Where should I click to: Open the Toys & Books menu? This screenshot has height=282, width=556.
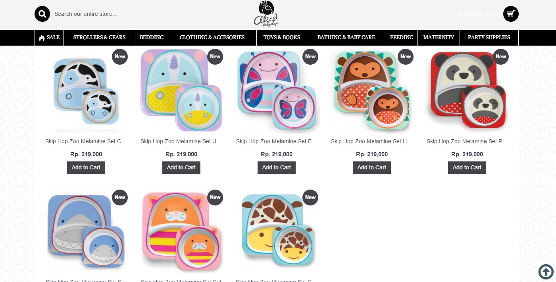(x=282, y=38)
